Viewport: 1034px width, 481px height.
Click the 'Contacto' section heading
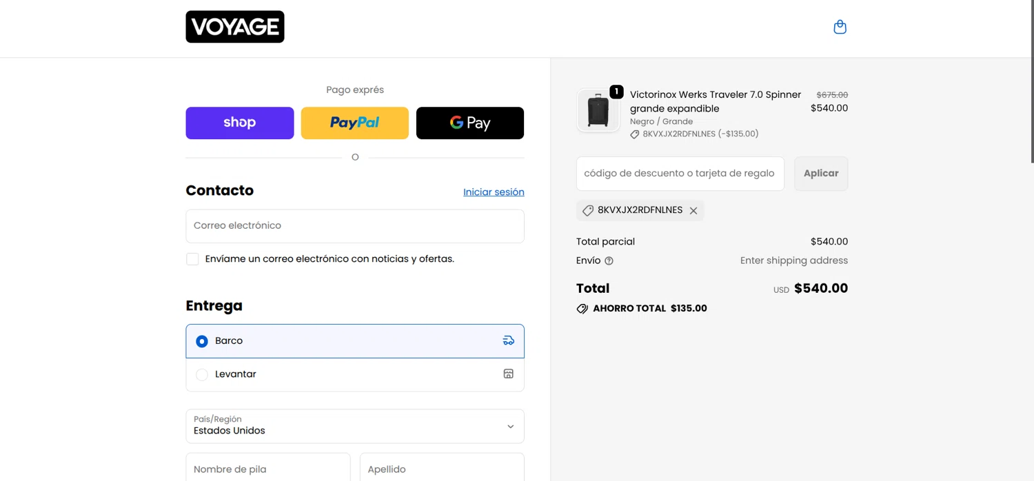[x=220, y=191]
